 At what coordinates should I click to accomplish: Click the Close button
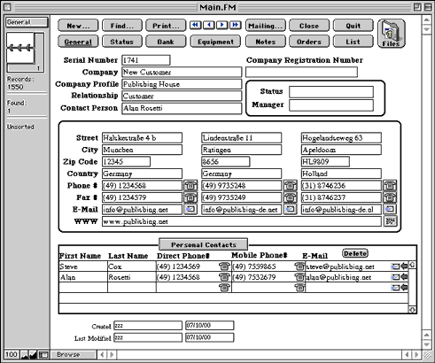(309, 26)
